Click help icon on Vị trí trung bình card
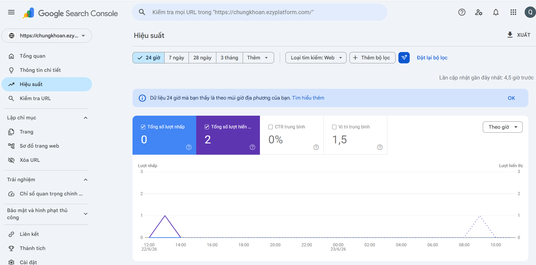 point(380,147)
